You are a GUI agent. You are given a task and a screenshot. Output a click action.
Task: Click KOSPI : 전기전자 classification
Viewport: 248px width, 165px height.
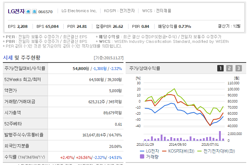(x=120, y=11)
